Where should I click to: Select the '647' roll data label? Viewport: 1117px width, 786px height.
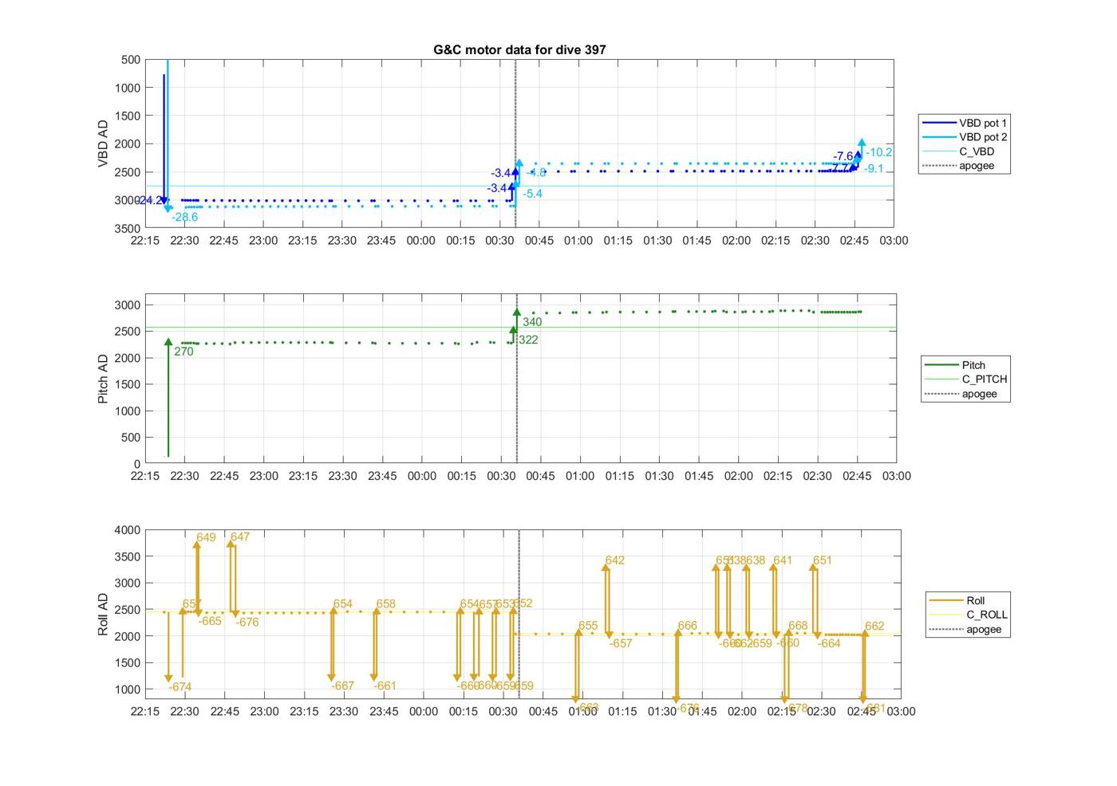point(240,536)
